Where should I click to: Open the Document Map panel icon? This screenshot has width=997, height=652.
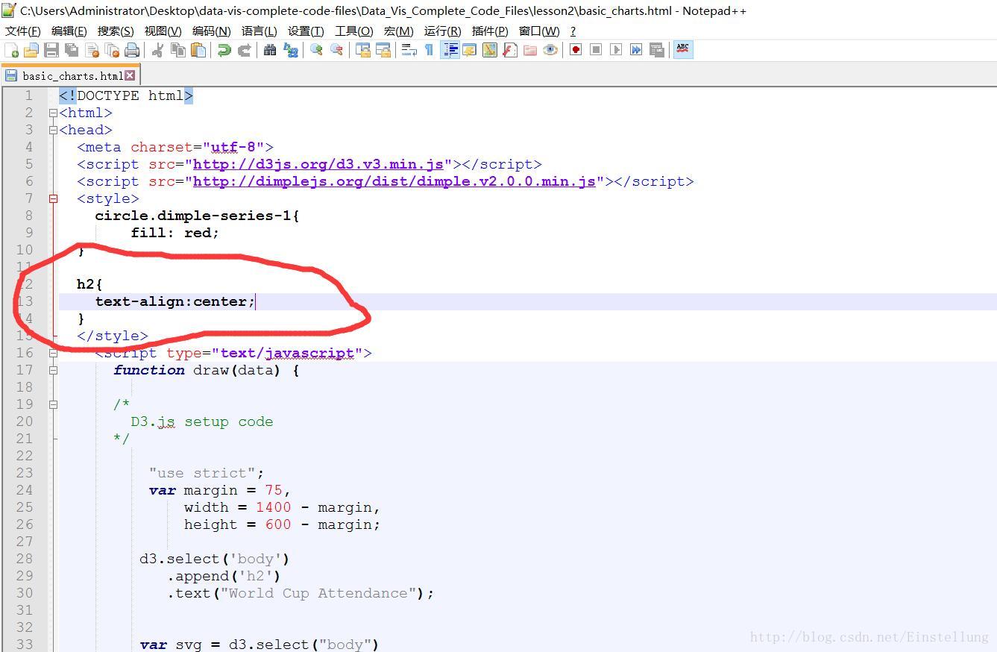point(489,50)
